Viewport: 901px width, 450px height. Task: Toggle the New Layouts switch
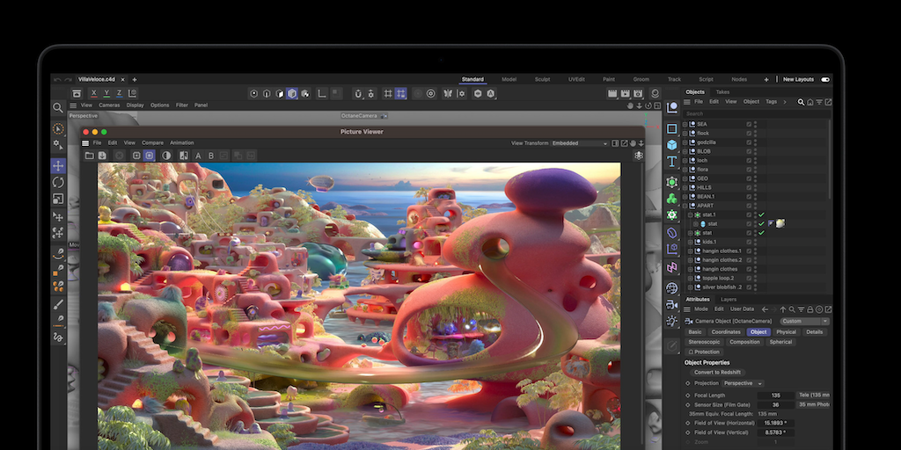coord(825,79)
